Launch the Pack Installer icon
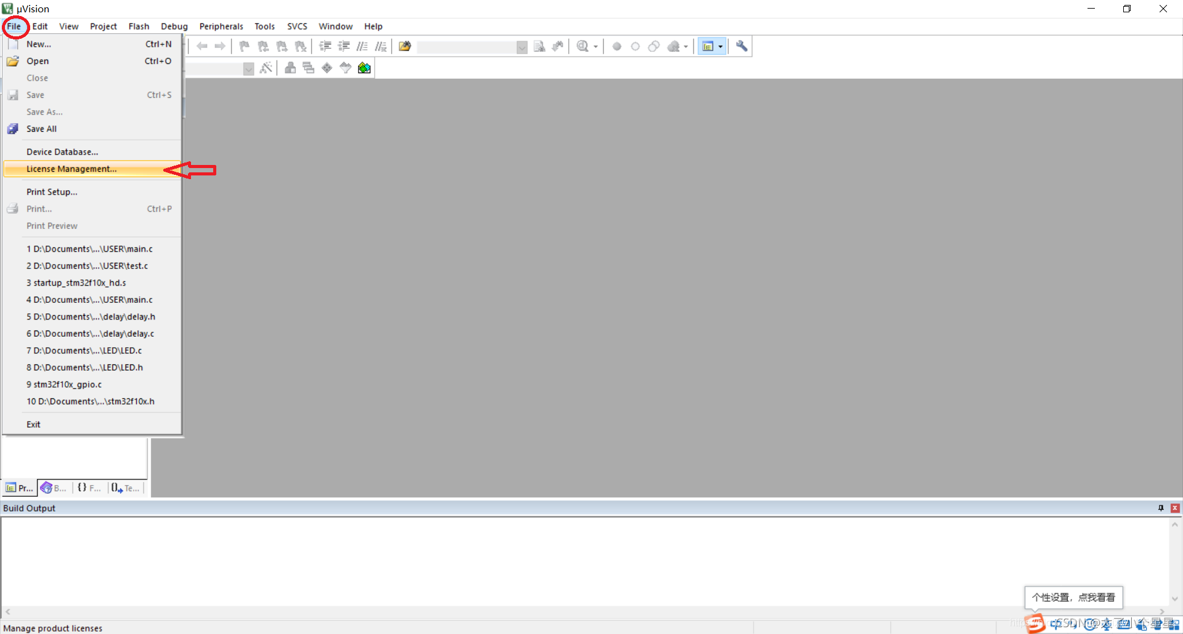The width and height of the screenshot is (1183, 634). 364,68
